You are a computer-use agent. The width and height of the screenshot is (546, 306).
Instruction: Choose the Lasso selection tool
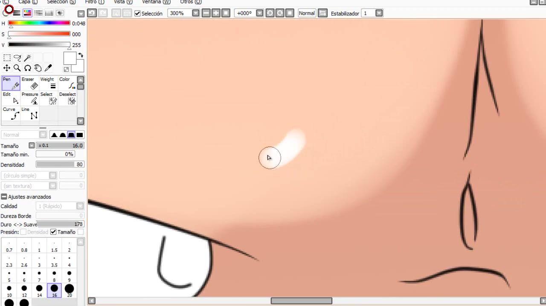click(17, 58)
